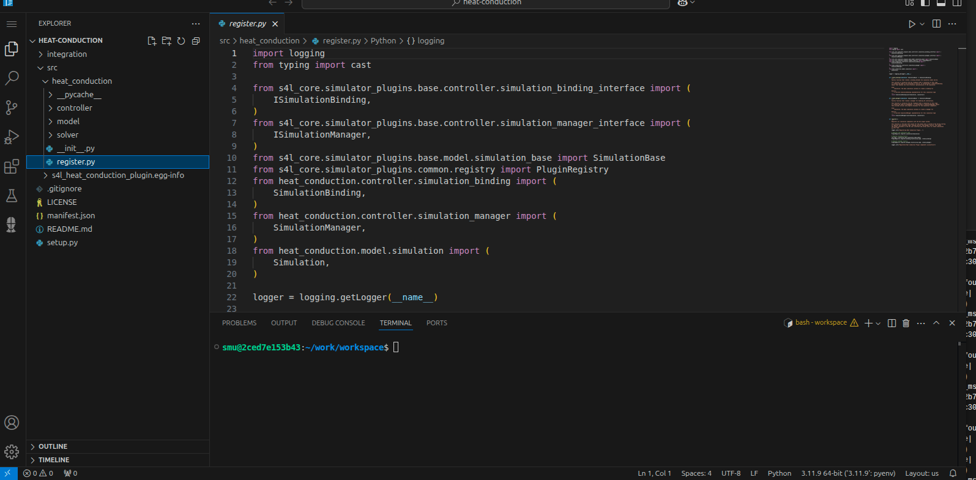The height and width of the screenshot is (480, 976).
Task: Expand the TIMELINE section
Action: (117, 460)
